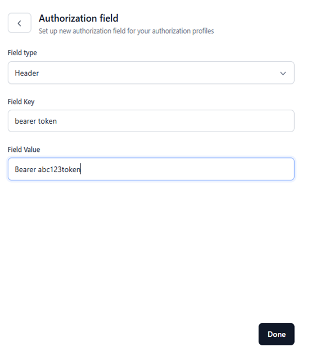This screenshot has width=334, height=361.
Task: Expand the Field type dropdown chevron
Action: (283, 73)
